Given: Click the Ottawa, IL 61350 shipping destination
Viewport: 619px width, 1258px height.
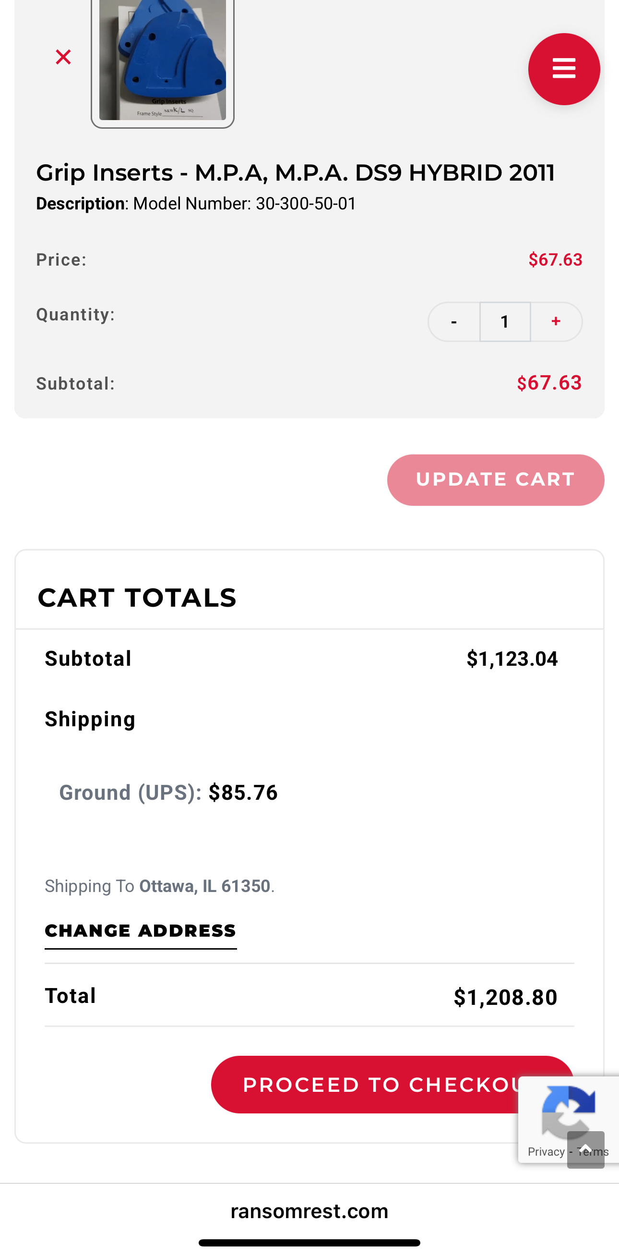Looking at the screenshot, I should click(204, 886).
